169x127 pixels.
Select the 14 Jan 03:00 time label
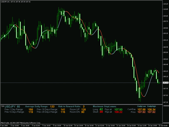[131, 126]
